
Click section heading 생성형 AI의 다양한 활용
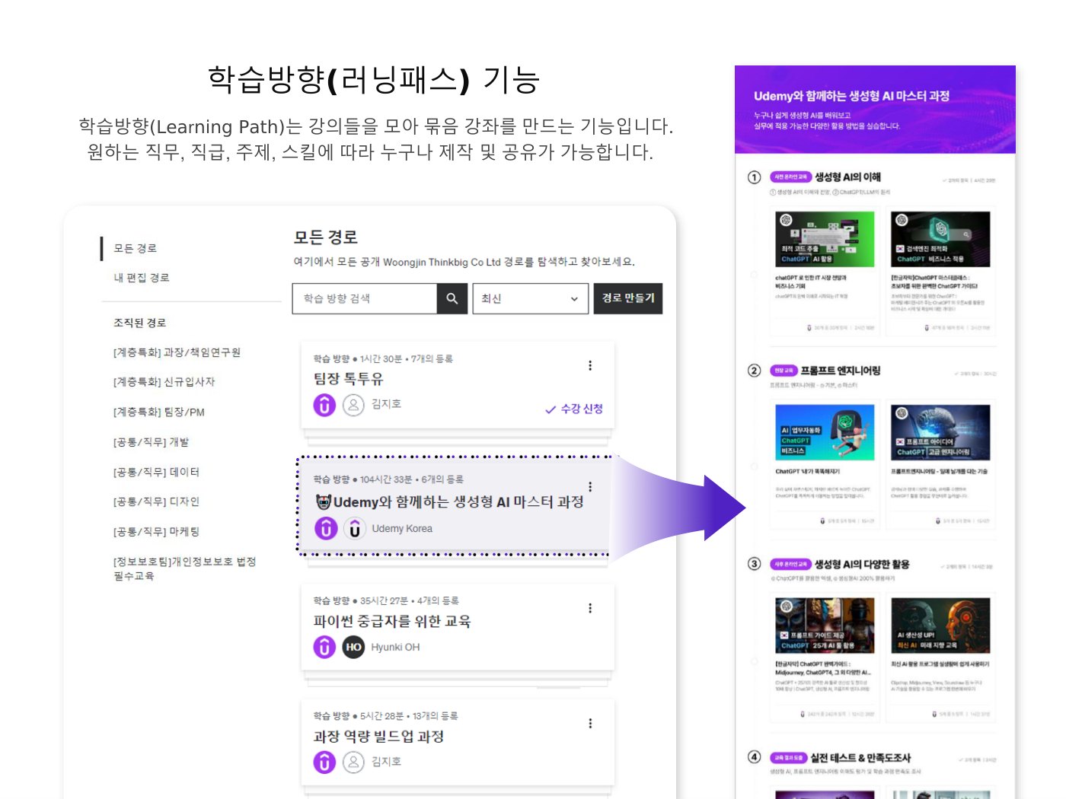862,564
